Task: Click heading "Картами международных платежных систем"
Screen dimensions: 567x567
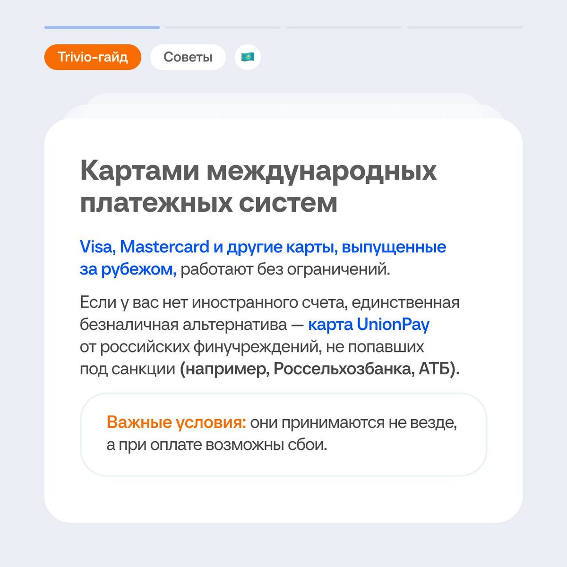Action: click(x=258, y=187)
